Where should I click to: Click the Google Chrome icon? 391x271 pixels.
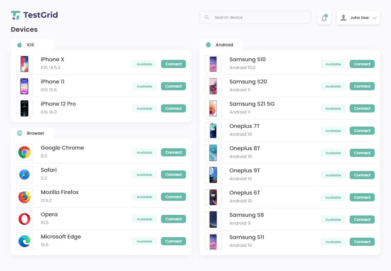click(x=24, y=152)
